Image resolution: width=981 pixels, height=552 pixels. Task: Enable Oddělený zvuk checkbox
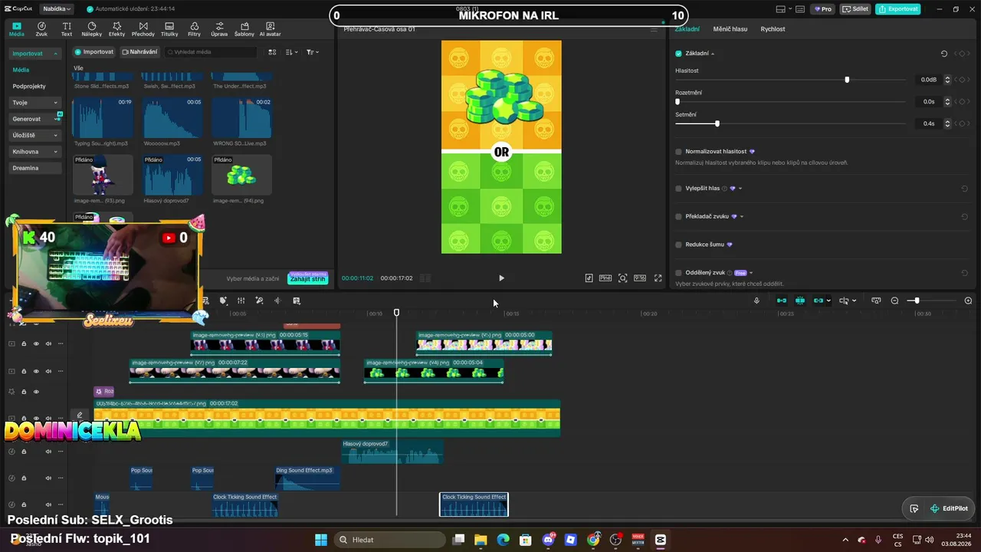678,273
